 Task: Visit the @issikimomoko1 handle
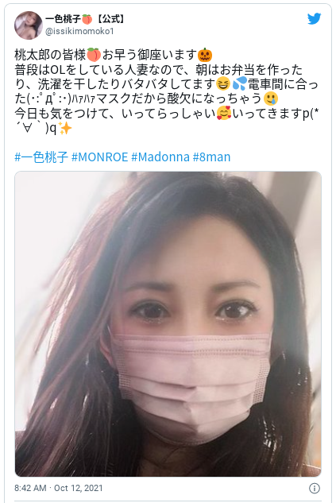click(x=79, y=31)
